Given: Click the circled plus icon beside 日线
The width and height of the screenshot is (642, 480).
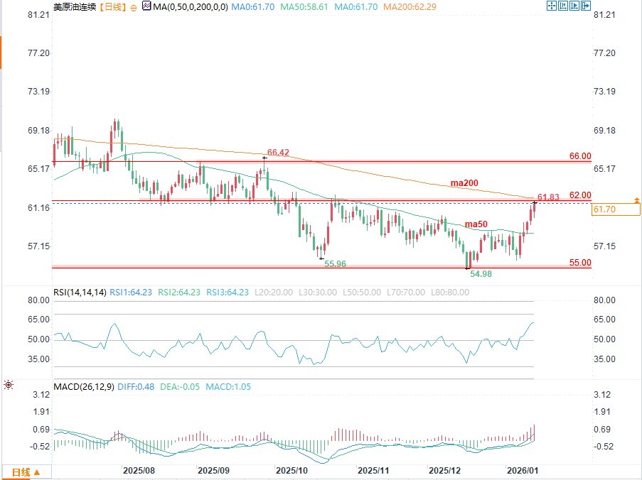Looking at the screenshot, I should pos(134,8).
